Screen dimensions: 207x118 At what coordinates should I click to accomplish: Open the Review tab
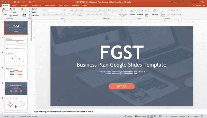[75, 5]
